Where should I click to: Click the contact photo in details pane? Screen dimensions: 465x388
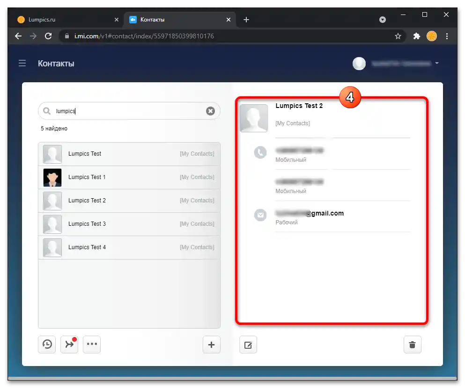(254, 118)
